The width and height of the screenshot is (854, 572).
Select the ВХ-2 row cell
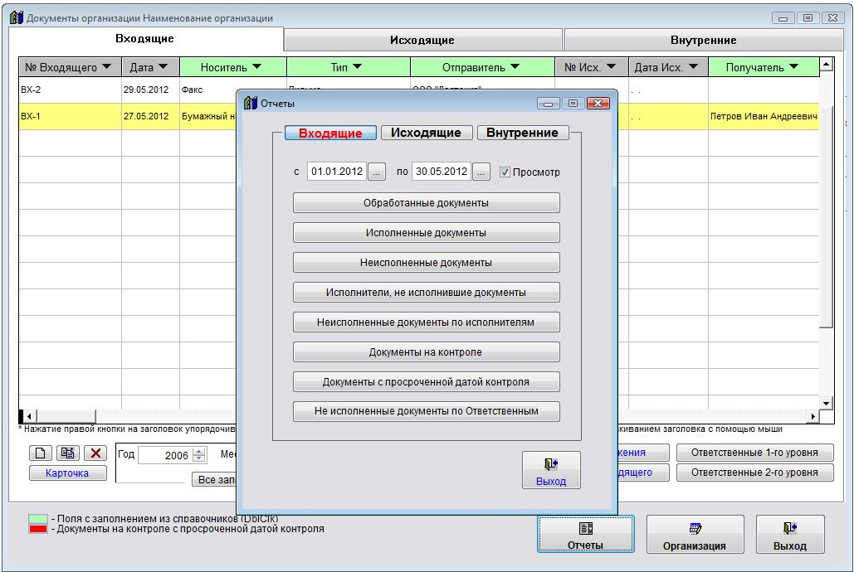(71, 90)
